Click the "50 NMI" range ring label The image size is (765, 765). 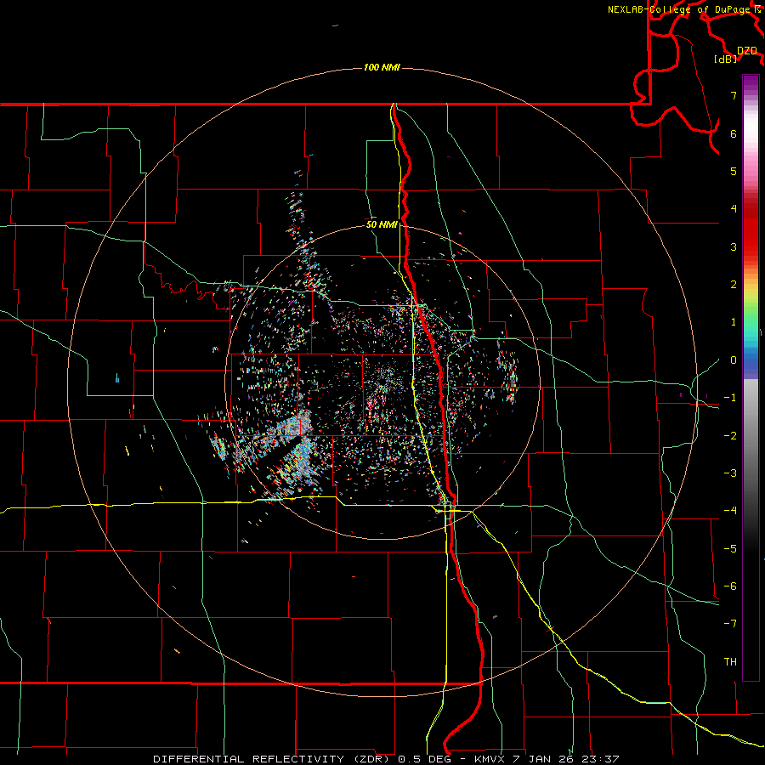click(x=382, y=224)
